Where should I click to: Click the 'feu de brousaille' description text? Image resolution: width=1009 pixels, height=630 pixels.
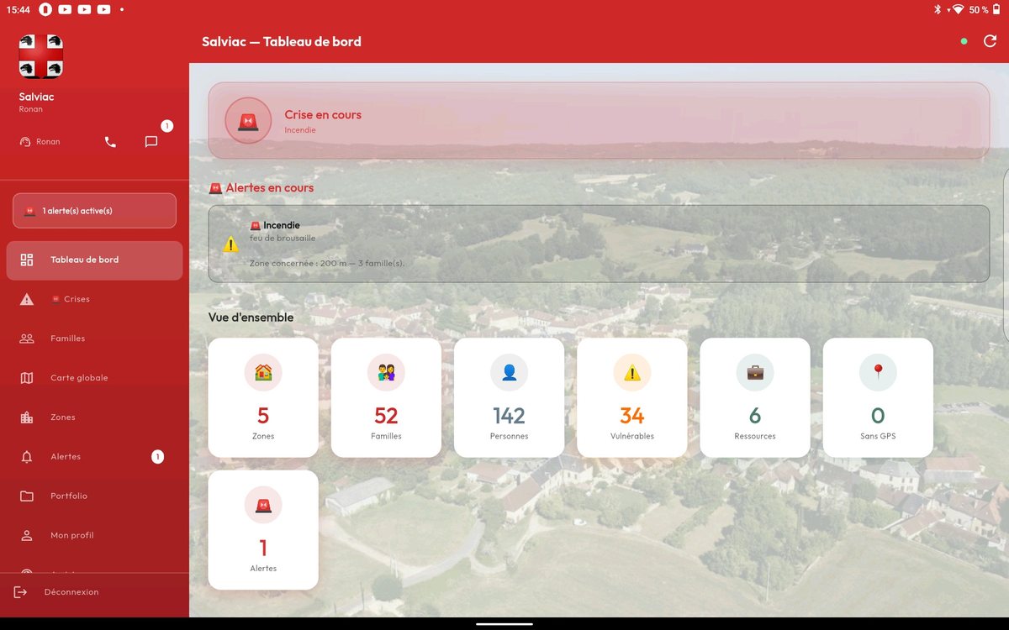click(x=283, y=239)
